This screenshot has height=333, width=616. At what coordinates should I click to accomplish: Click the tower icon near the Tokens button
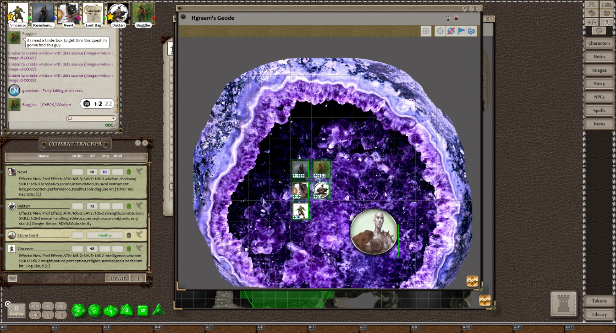coord(563,304)
